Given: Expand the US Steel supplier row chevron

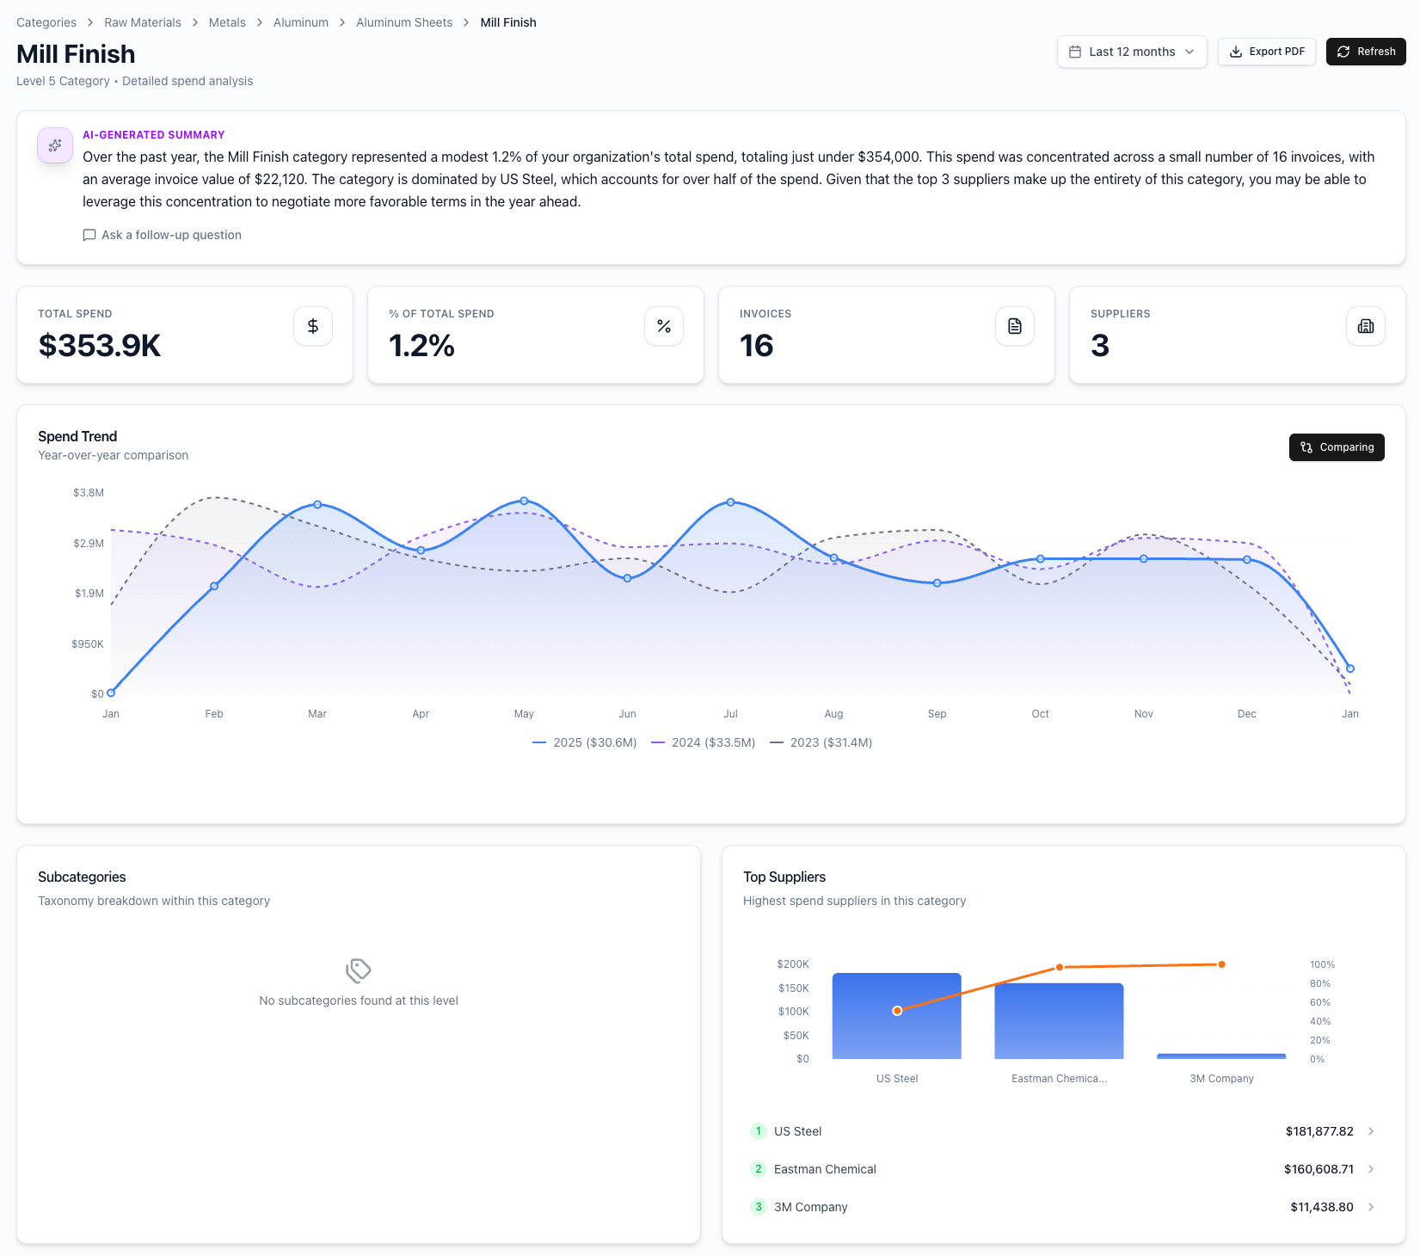Looking at the screenshot, I should [1371, 1131].
